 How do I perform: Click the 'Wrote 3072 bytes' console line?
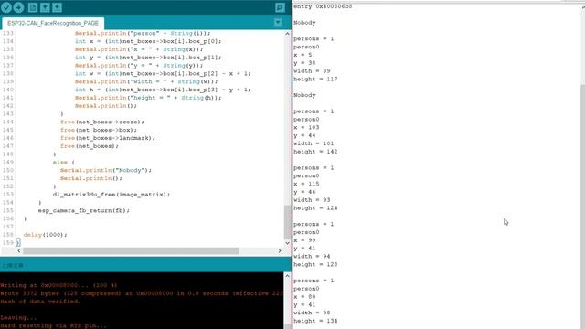pos(142,293)
